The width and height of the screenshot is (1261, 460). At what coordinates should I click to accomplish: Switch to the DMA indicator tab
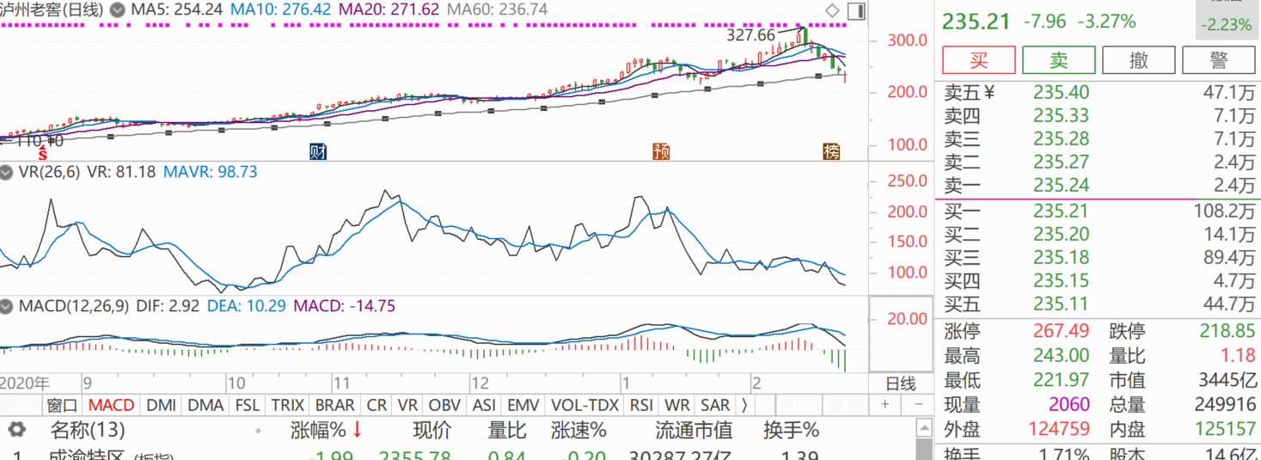click(x=205, y=404)
